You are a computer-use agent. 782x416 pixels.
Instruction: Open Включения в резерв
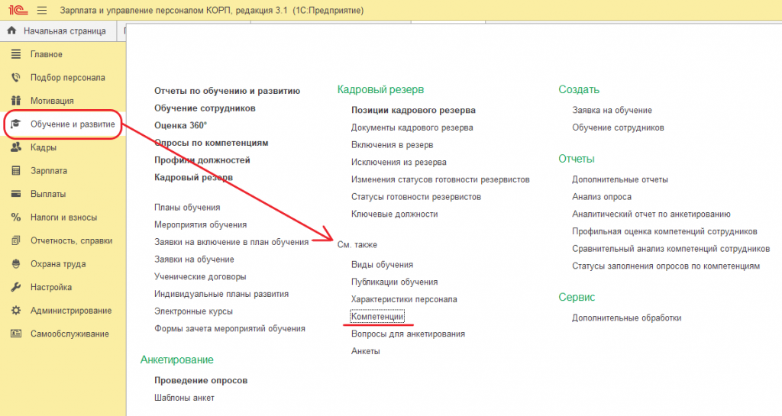(392, 145)
